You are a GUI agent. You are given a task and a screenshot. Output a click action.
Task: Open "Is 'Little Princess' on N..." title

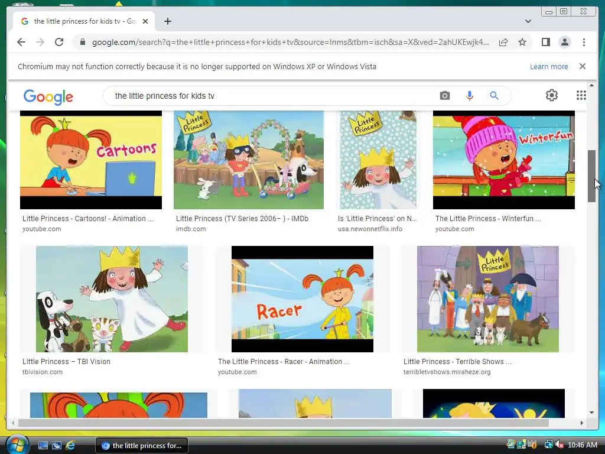pos(377,219)
